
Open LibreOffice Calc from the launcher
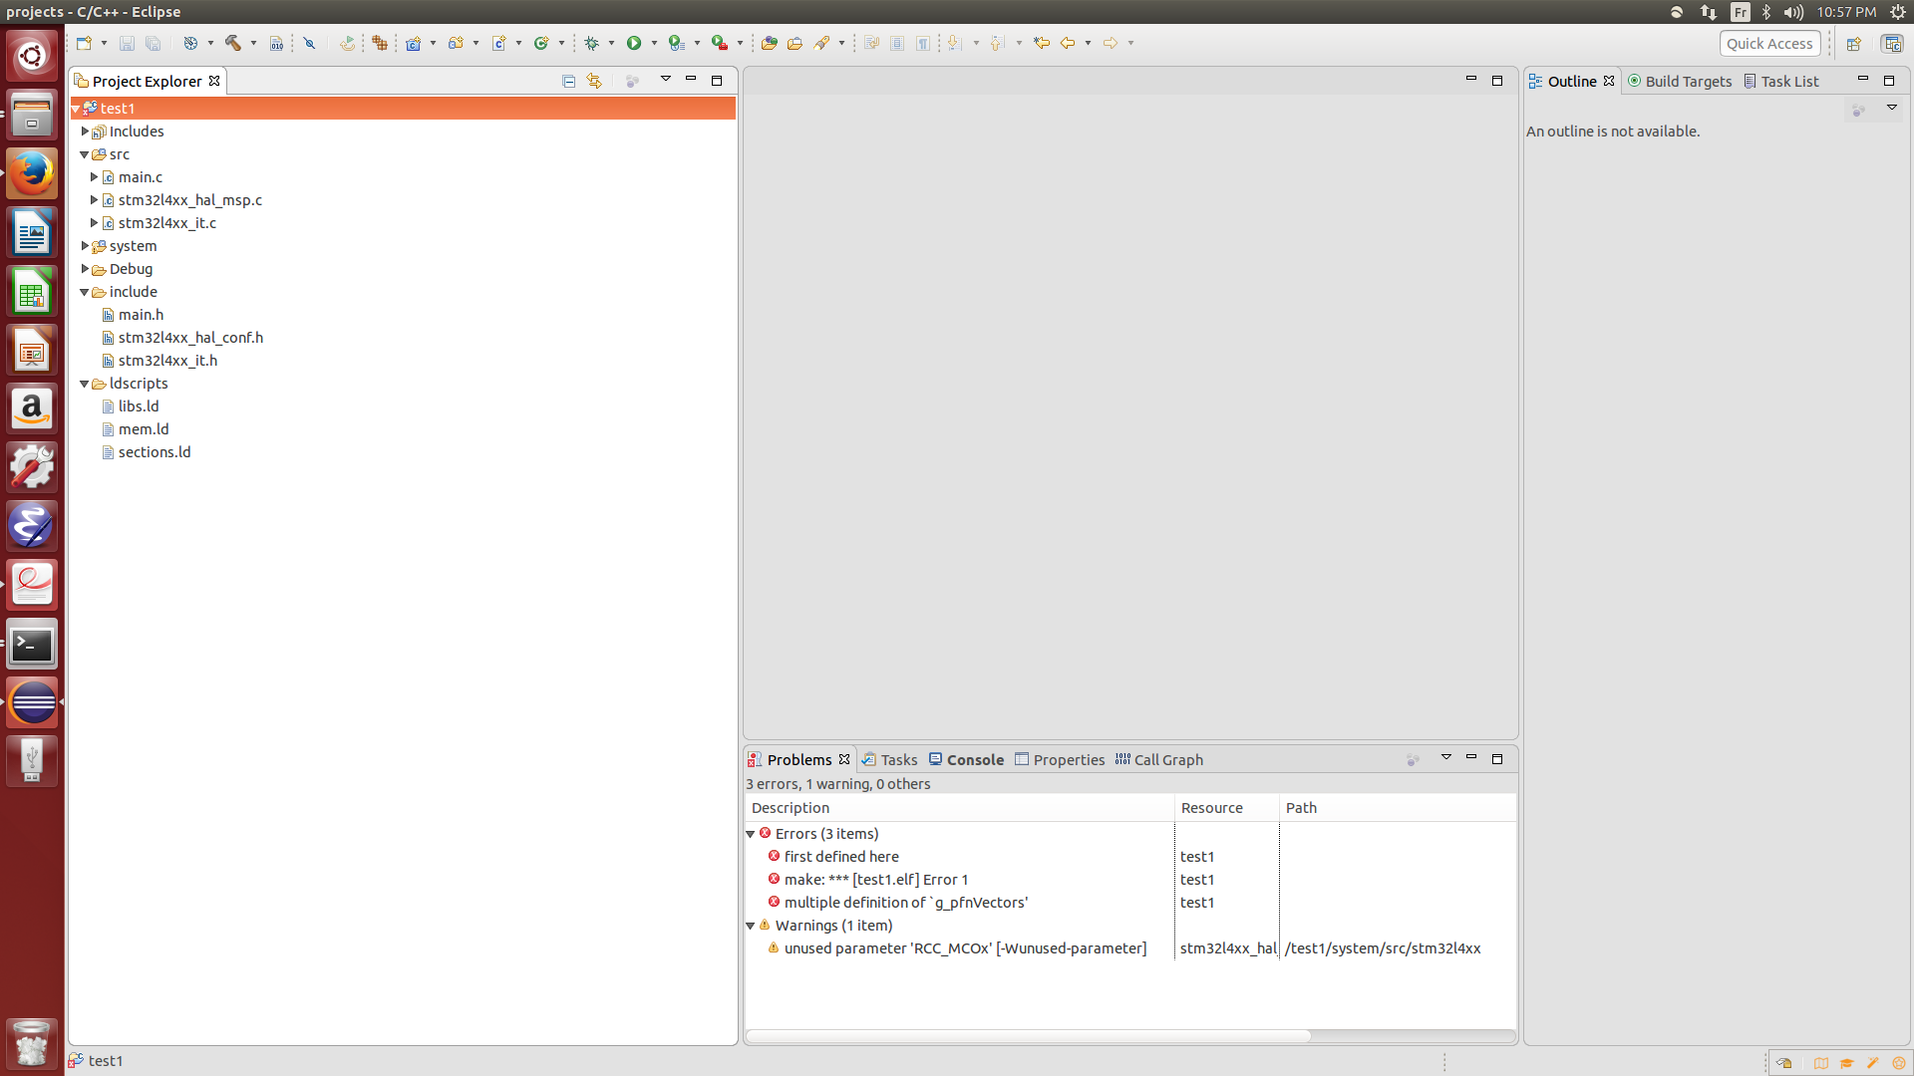[32, 292]
